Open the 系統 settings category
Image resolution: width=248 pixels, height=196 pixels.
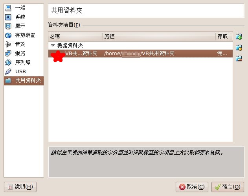coord(24,17)
